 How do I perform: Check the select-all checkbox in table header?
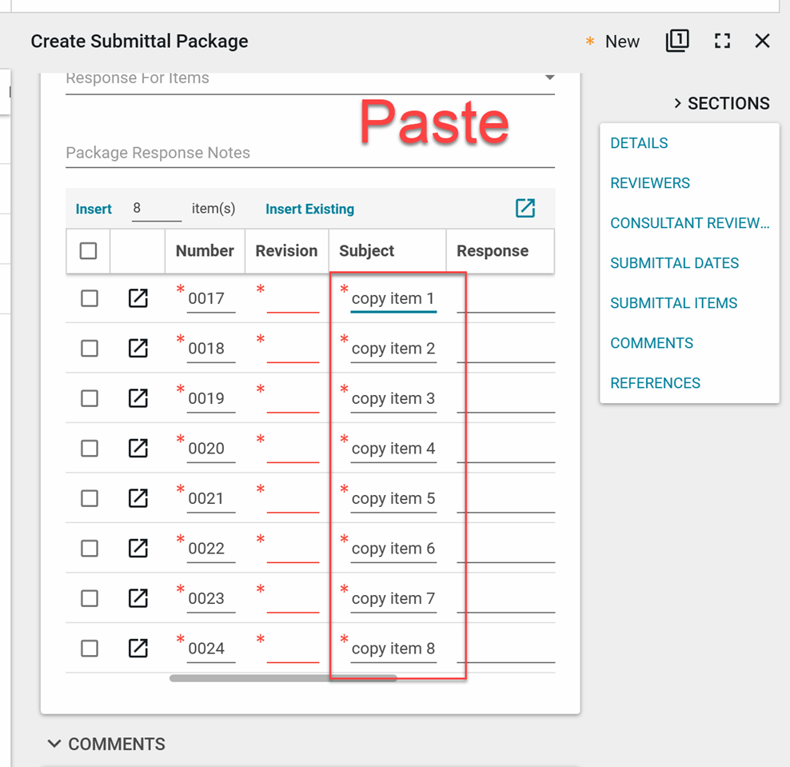click(x=89, y=251)
